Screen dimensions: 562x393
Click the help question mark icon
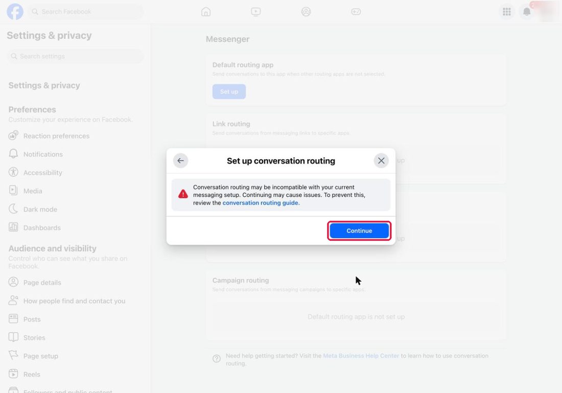[217, 359]
